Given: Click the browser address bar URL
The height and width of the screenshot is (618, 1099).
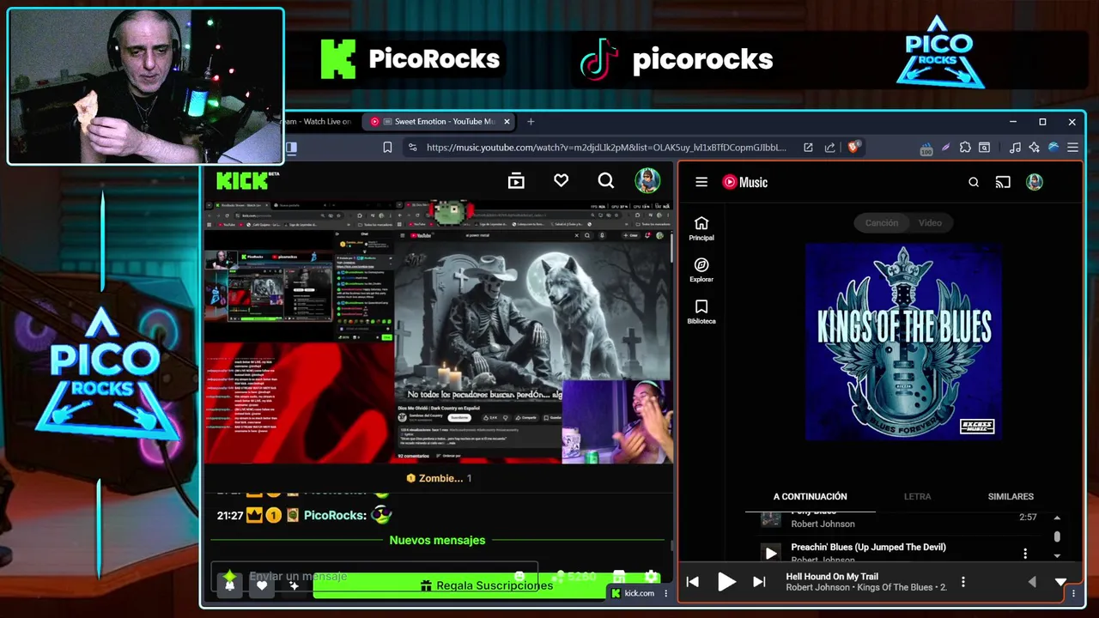Looking at the screenshot, I should coord(606,148).
